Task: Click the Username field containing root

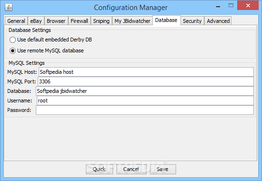Action: pyautogui.click(x=145, y=101)
